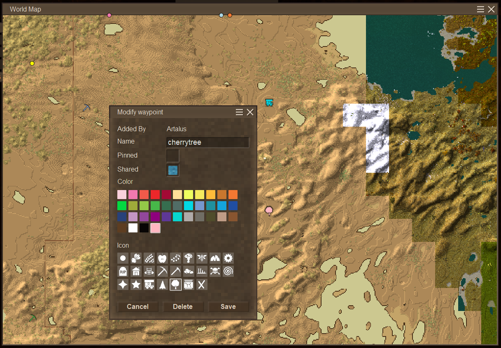Choose the pure orange color swatch
The image size is (501, 348).
tap(233, 195)
